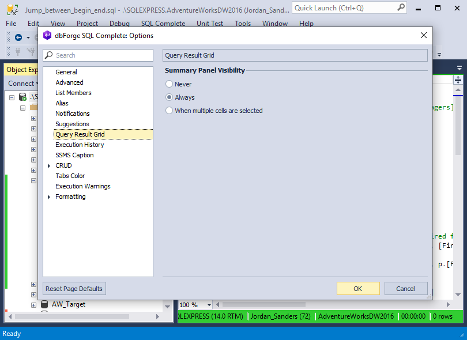Expand the CRUD options node

point(49,166)
